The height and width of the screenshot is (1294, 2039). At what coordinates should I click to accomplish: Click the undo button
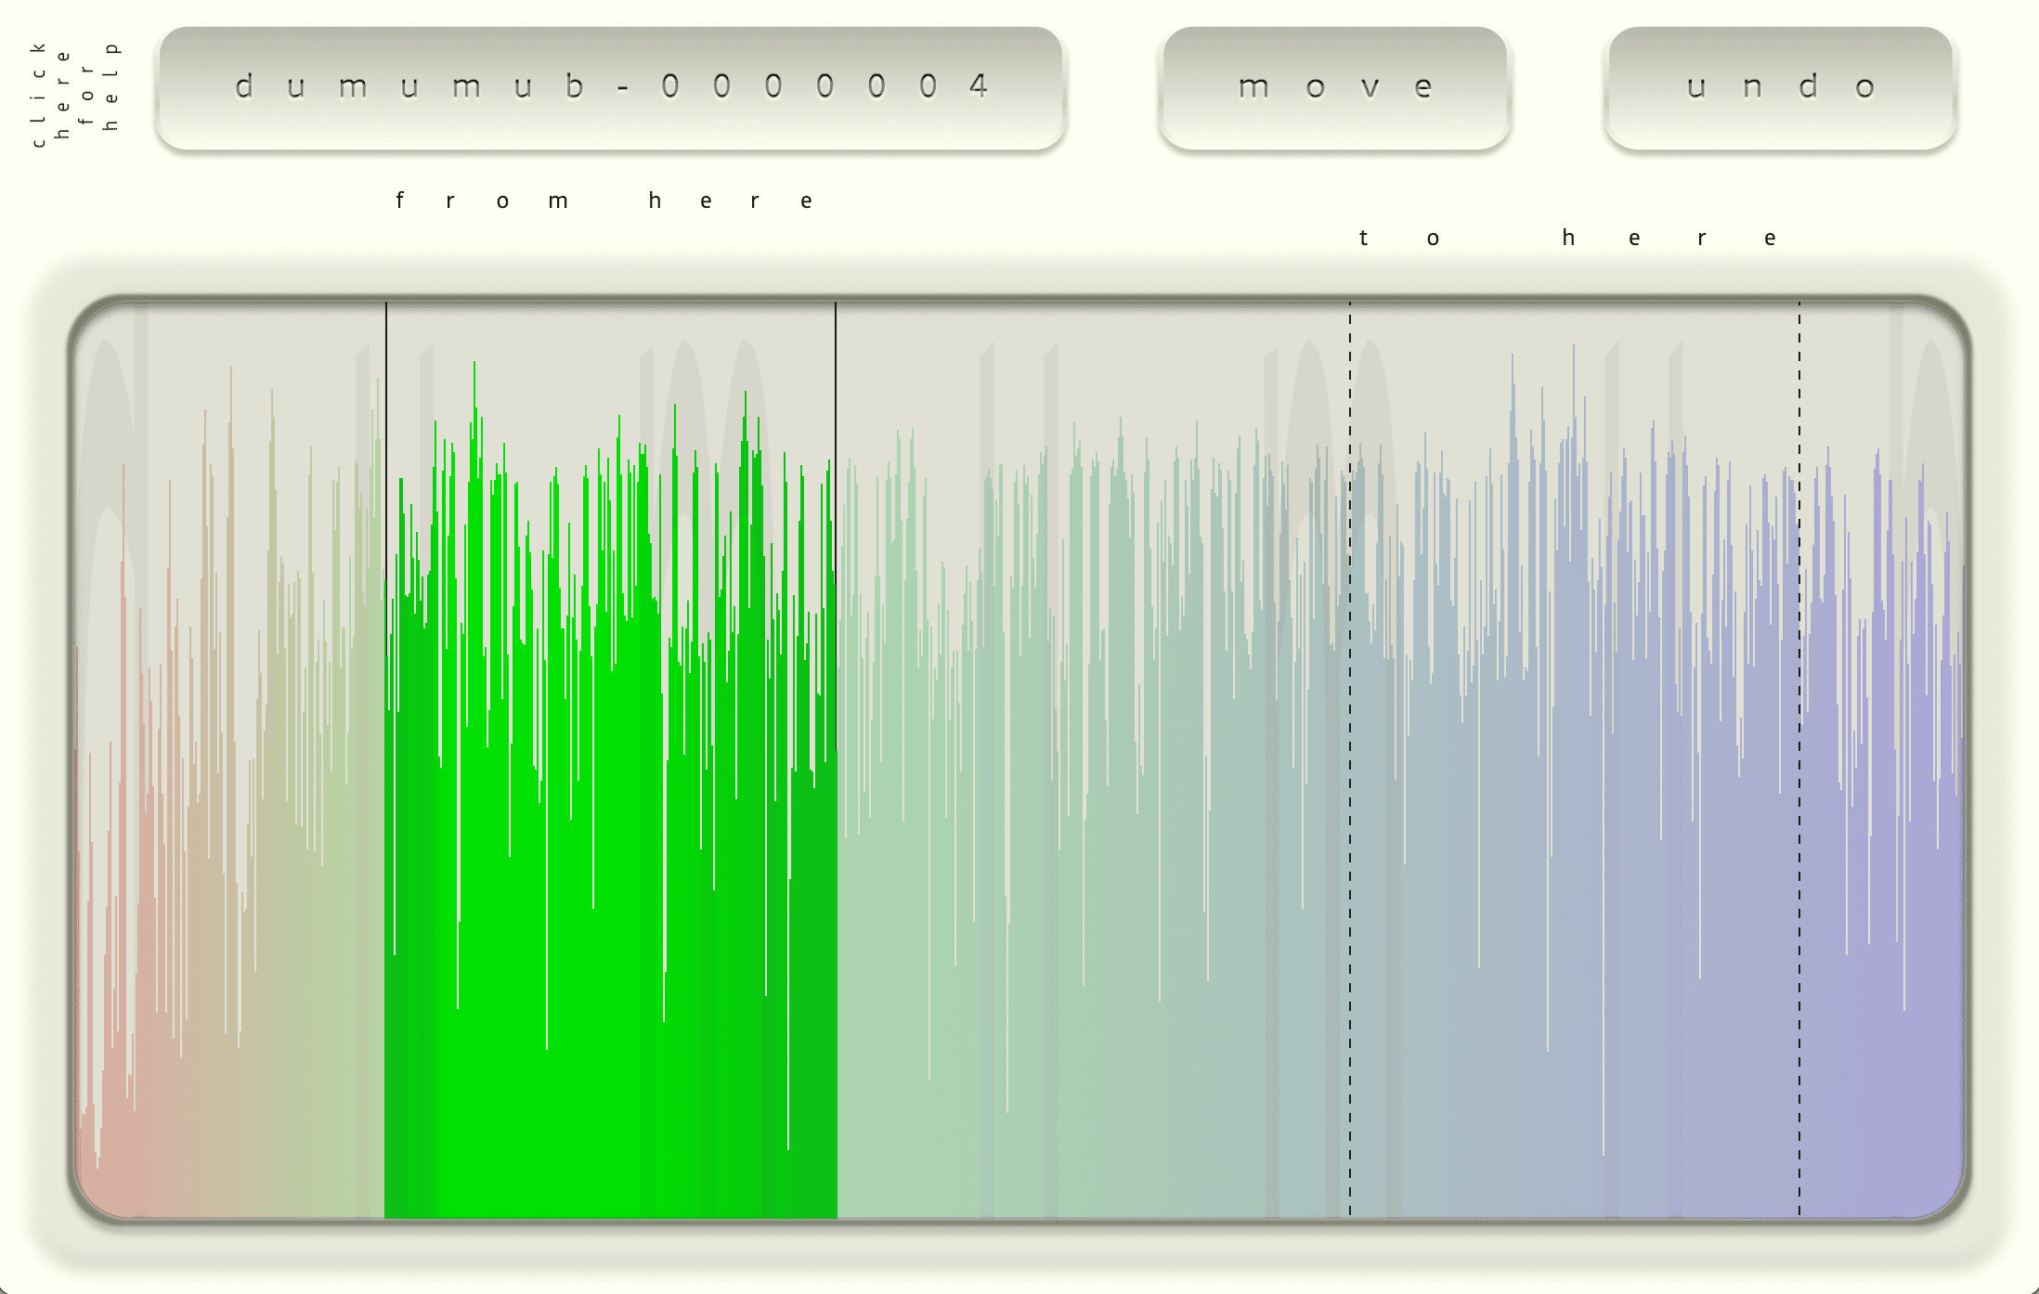pos(1781,88)
